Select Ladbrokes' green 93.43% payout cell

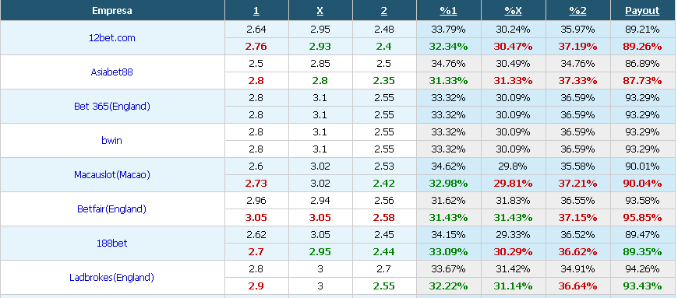(642, 286)
